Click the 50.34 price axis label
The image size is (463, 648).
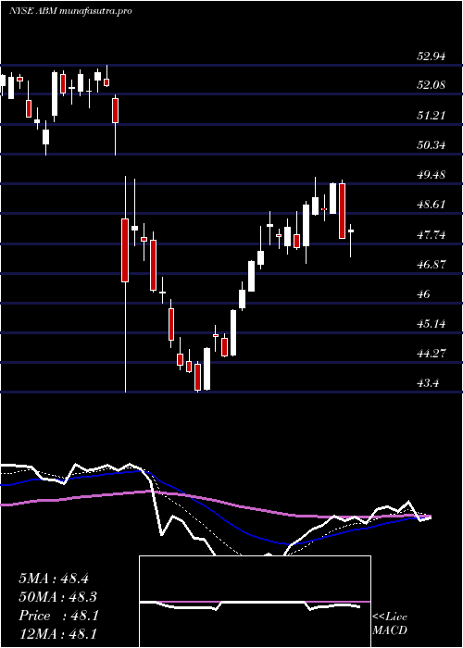431,145
